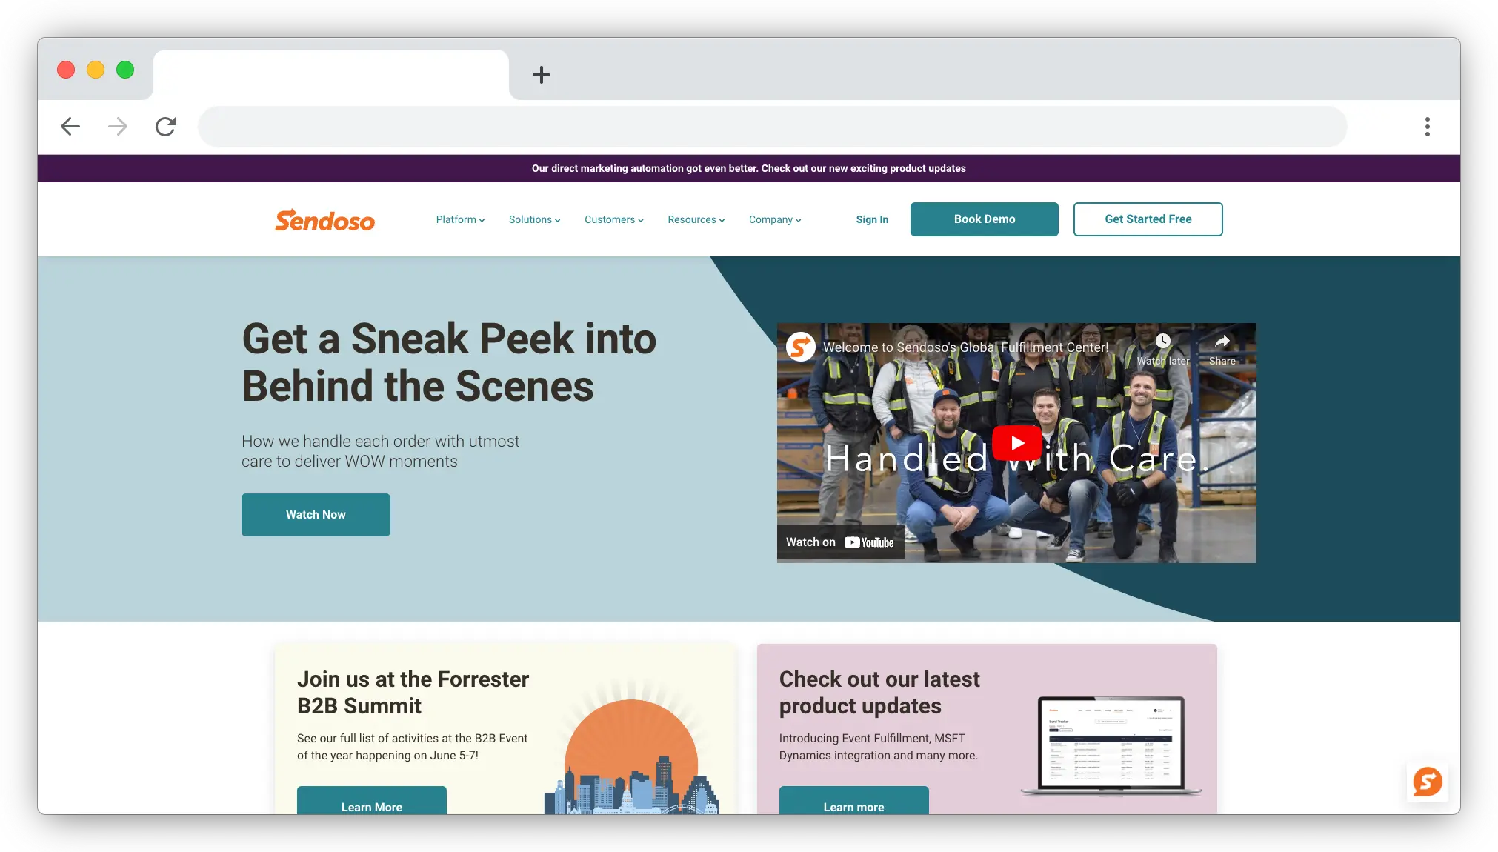Click the Sendoso channel avatar on video

[x=801, y=347]
